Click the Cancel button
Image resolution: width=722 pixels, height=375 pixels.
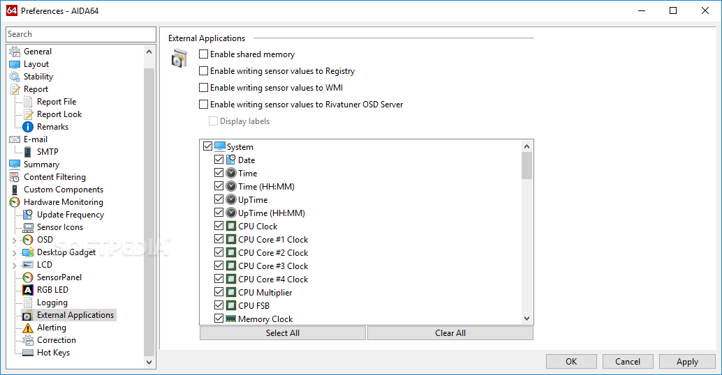pos(628,362)
